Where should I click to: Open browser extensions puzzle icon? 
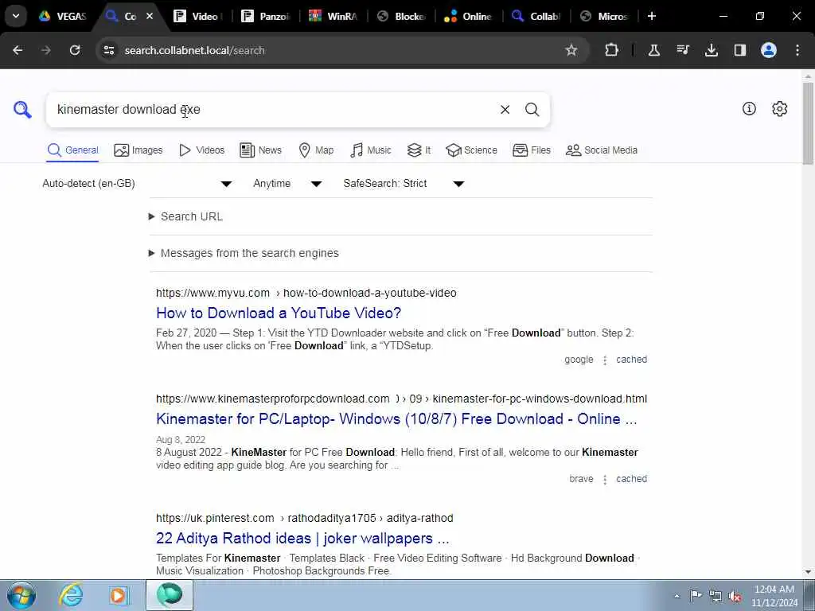coord(612,50)
